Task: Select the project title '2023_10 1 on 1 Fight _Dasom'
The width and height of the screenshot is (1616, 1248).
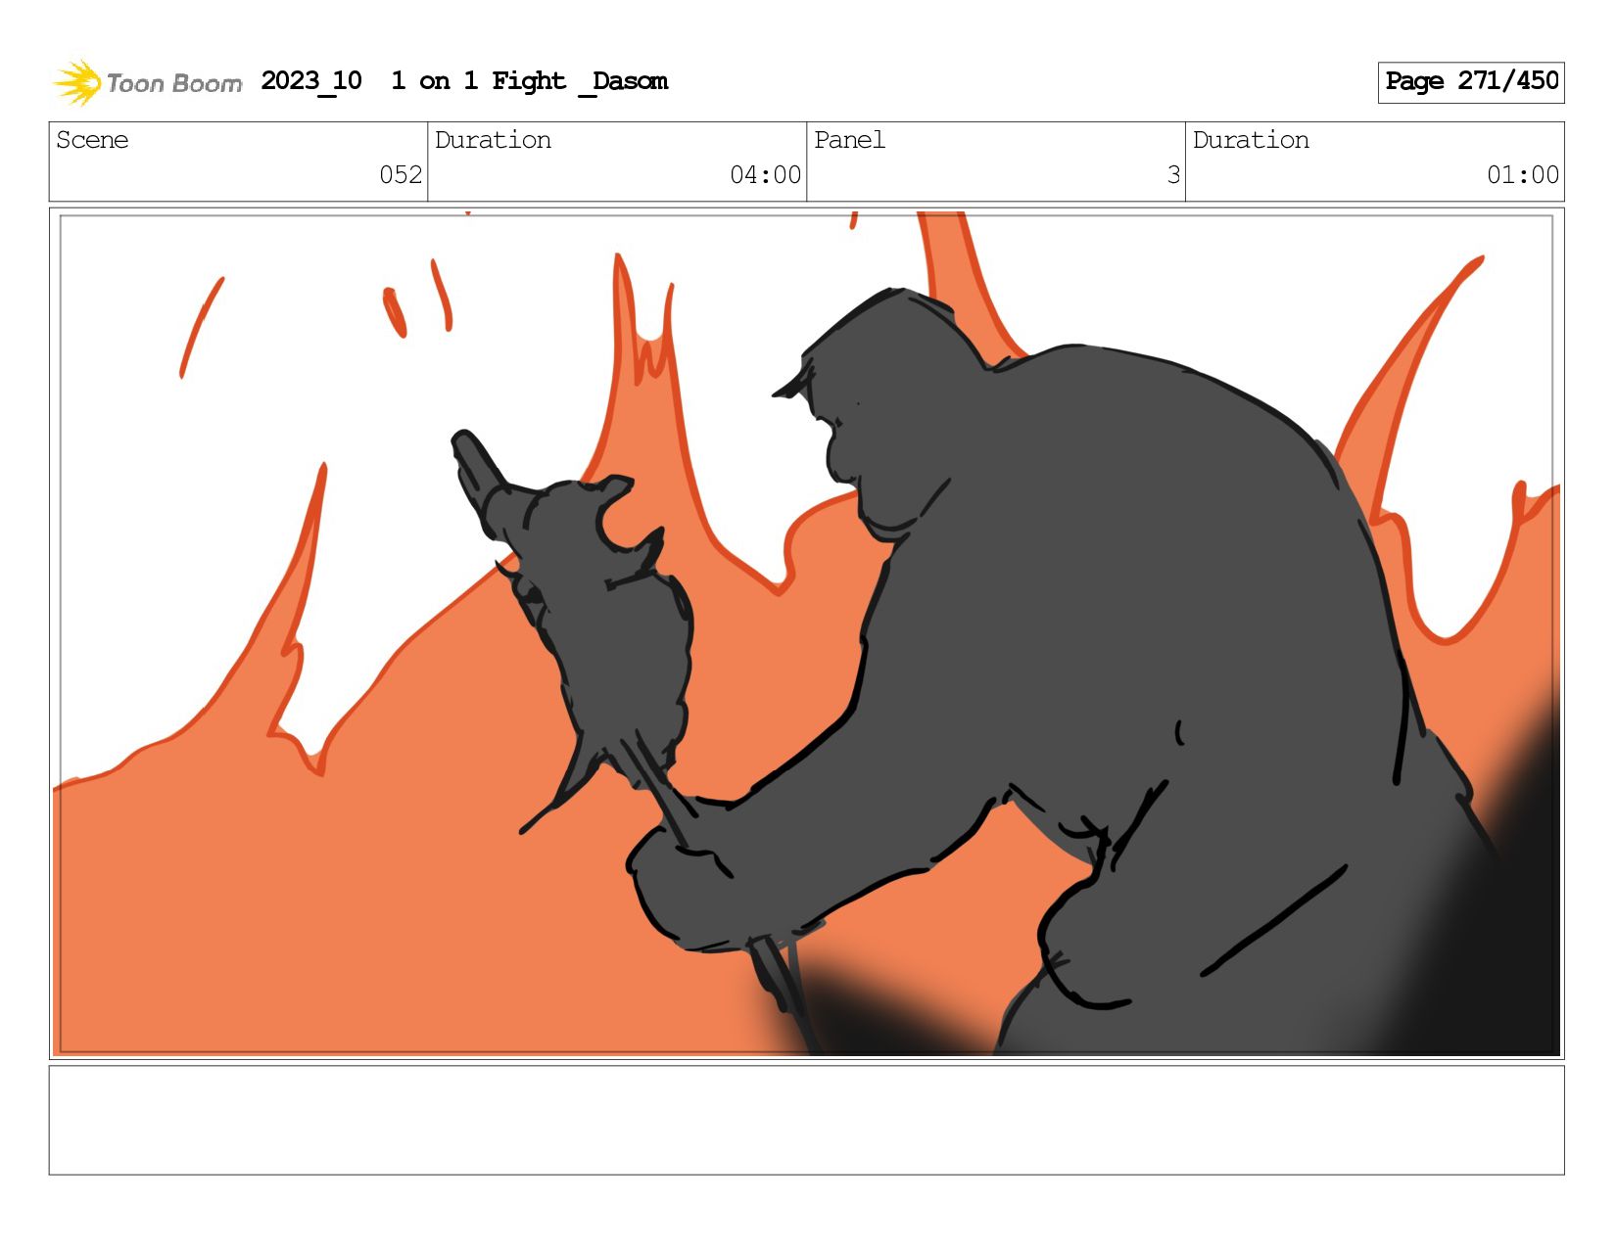Action: 464,81
